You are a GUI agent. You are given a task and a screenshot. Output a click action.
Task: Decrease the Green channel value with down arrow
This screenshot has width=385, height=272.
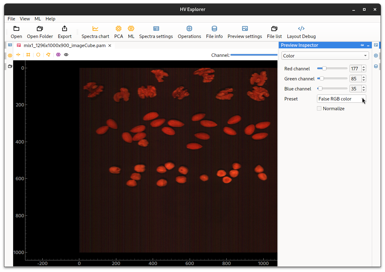(x=364, y=80)
